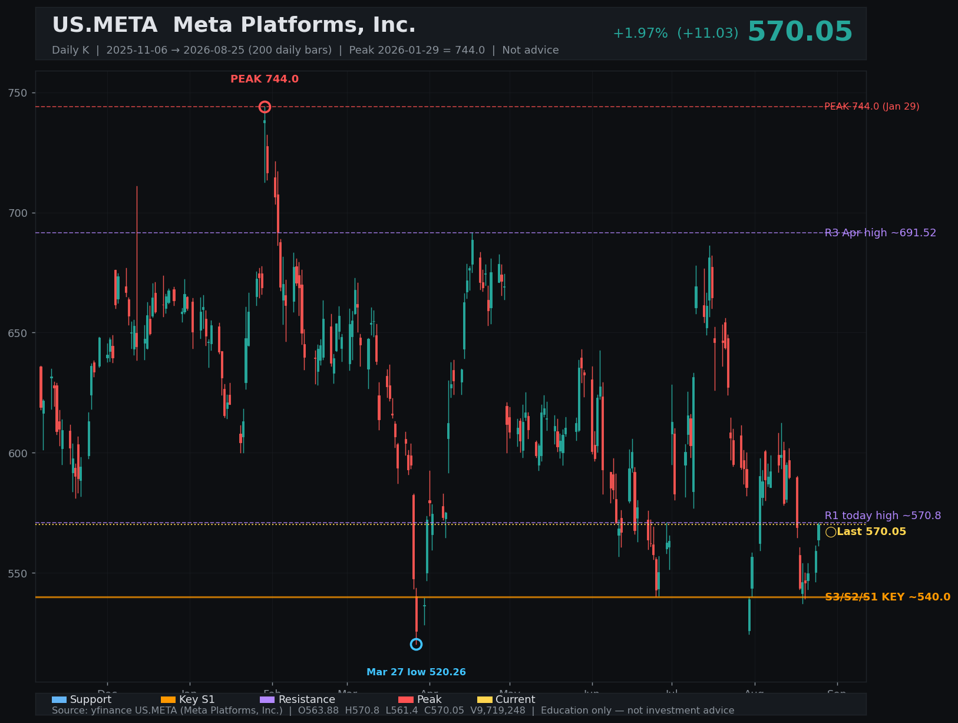Screen dimensions: 958x723
Task: Click the 'PEAK 744.0 (Jan 29)' line label
Action: (871, 107)
